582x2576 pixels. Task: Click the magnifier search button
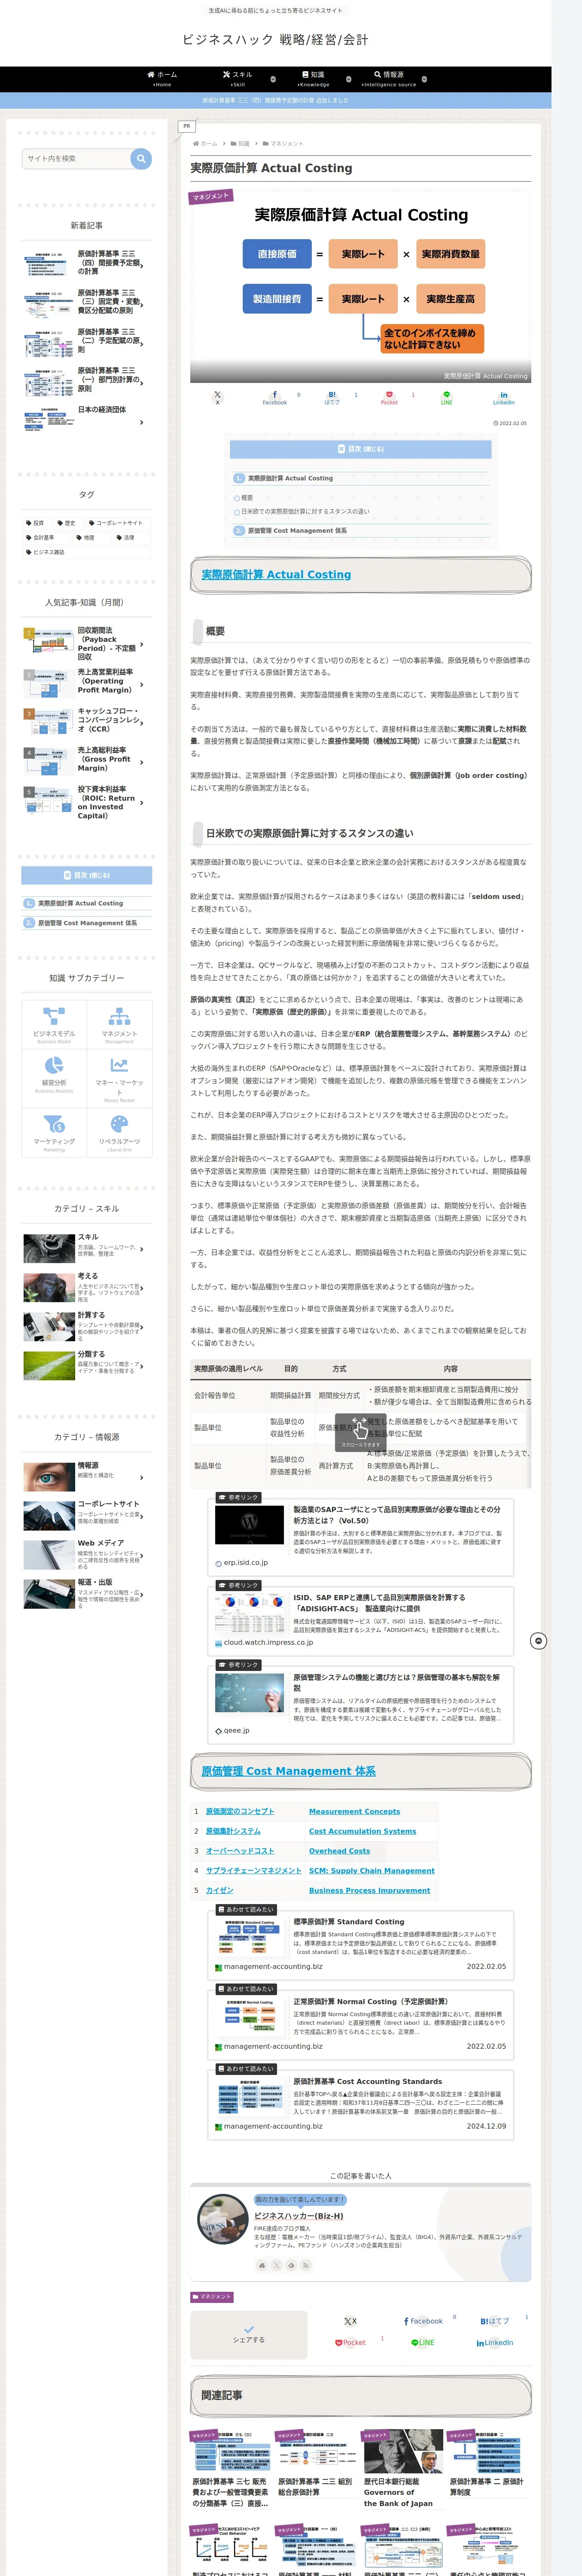(x=141, y=158)
